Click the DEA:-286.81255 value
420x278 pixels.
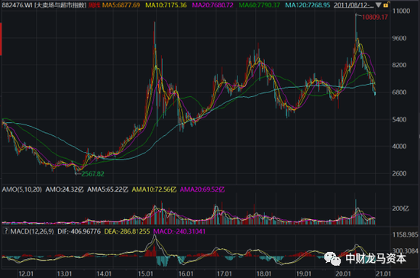tap(127, 231)
